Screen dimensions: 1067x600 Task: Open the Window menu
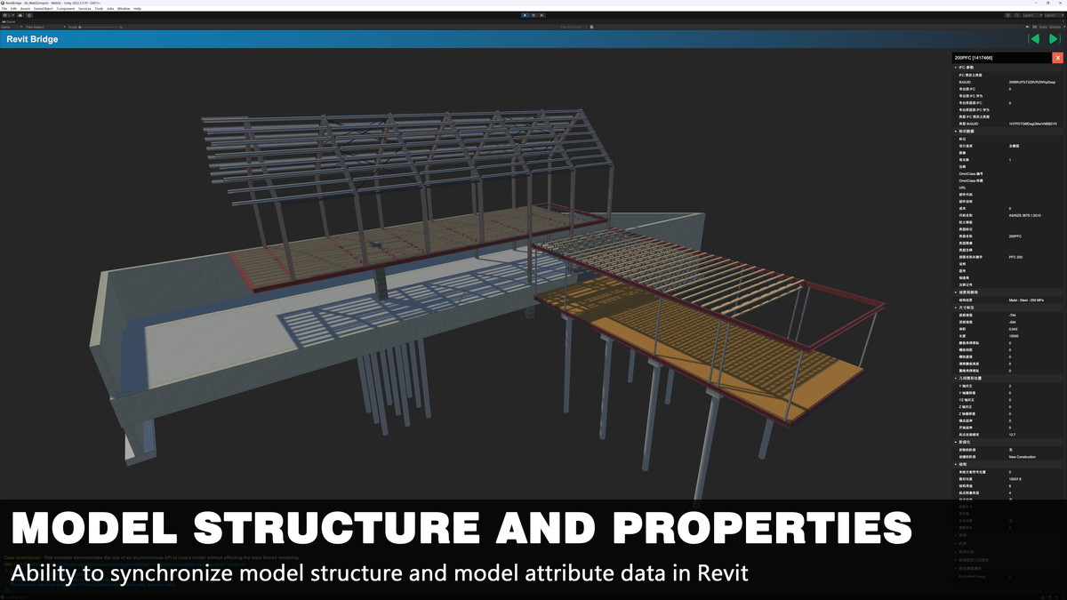[x=124, y=8]
